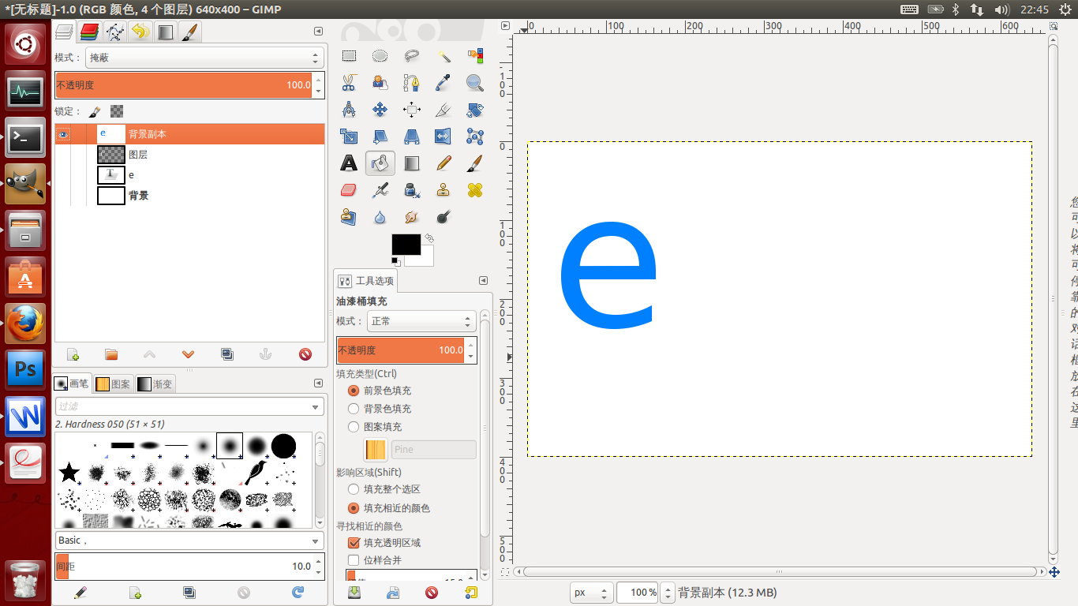The image size is (1078, 606).
Task: Select the Zoom magnifier tool
Action: (x=474, y=83)
